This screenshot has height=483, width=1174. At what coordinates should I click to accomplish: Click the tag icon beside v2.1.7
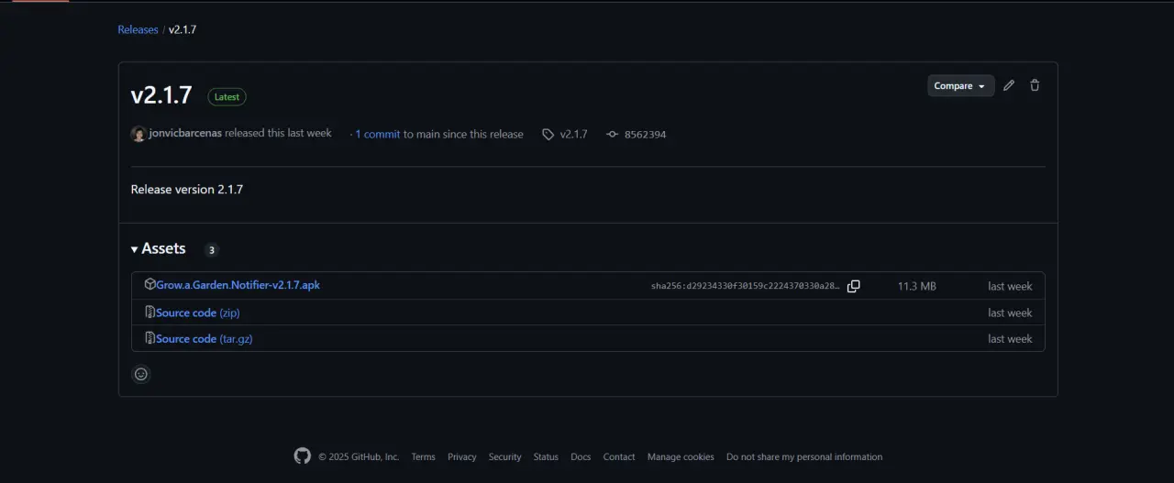(x=548, y=134)
